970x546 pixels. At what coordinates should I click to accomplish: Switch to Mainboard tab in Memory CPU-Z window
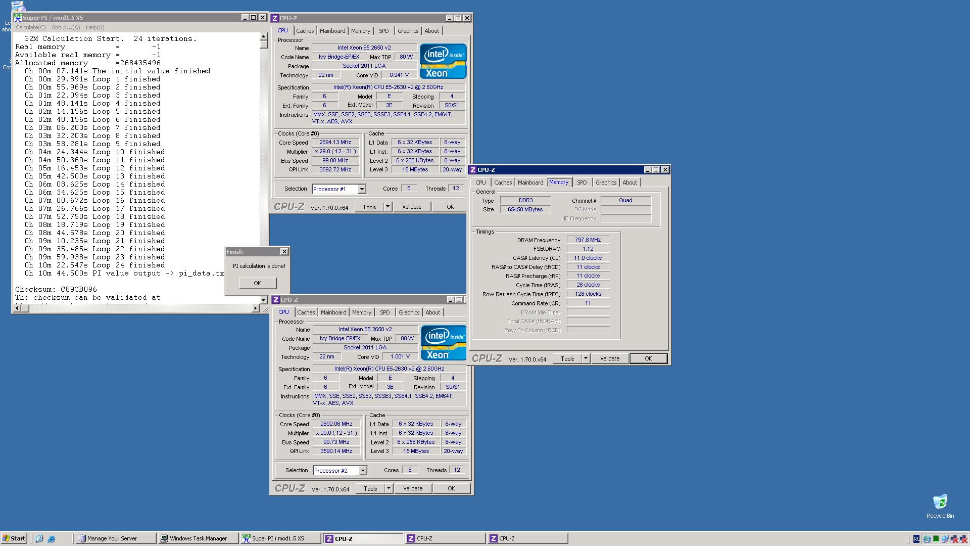[x=530, y=183]
